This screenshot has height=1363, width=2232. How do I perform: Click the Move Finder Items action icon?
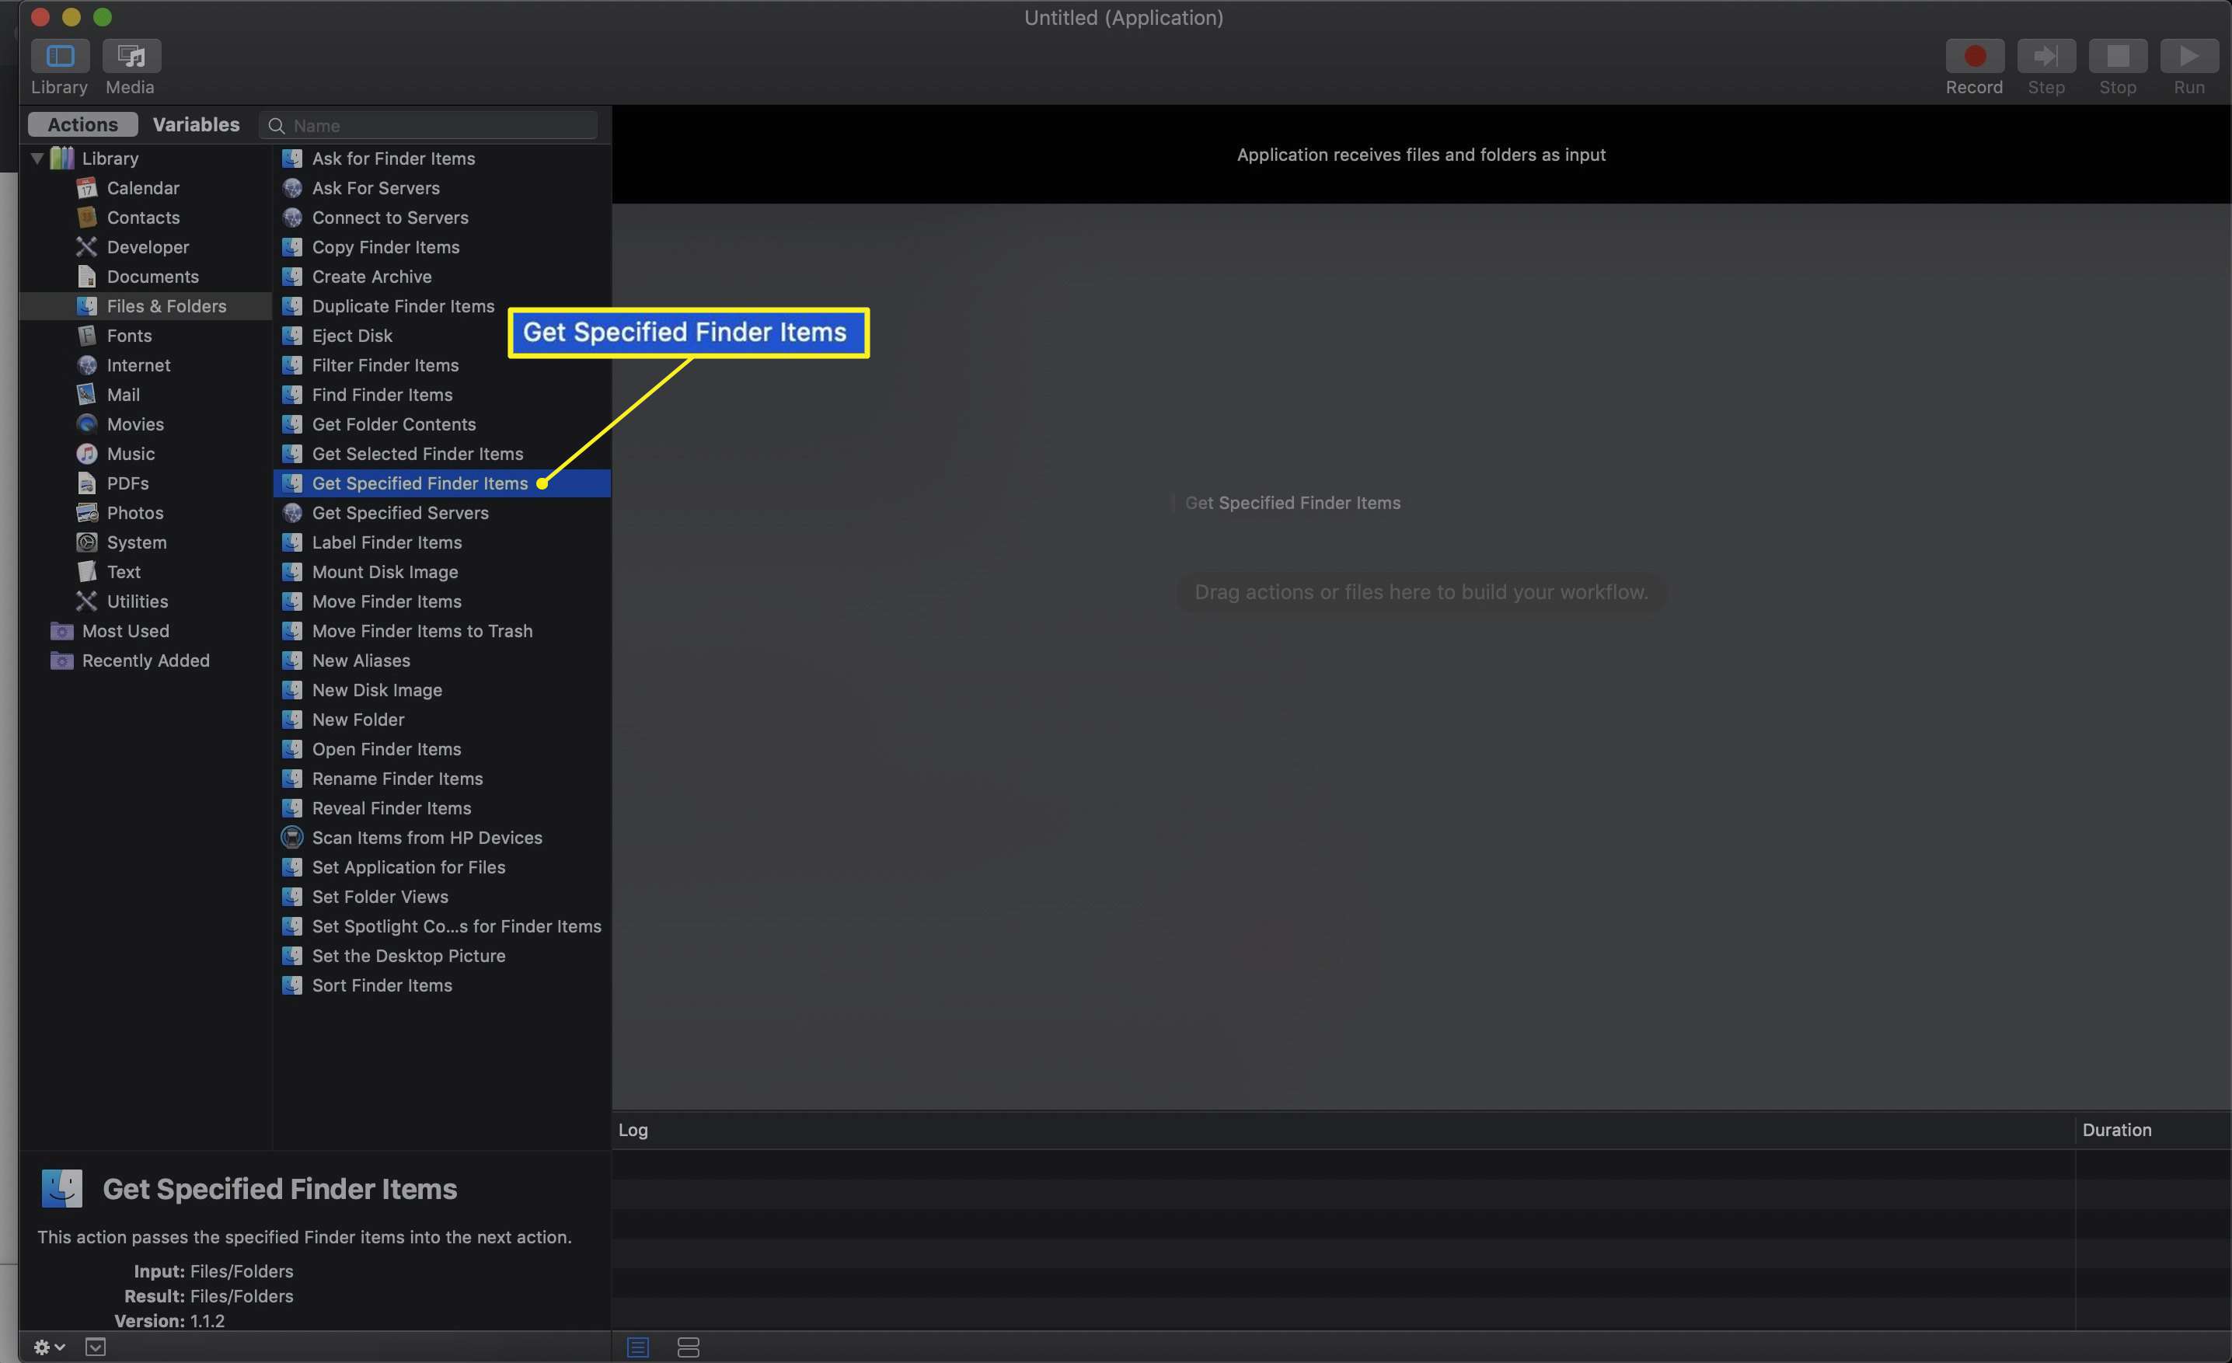(x=291, y=601)
